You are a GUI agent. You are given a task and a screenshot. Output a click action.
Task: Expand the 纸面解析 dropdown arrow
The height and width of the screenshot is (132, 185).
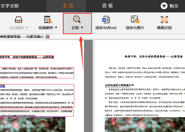click(56, 28)
